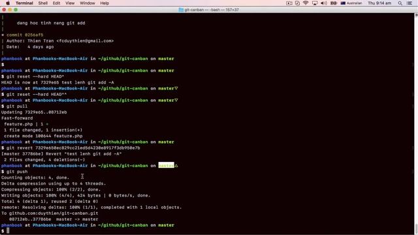The image size is (418, 235).
Task: Click '2 files changed, 4 deletions(-)' line
Action: [x=44, y=159]
